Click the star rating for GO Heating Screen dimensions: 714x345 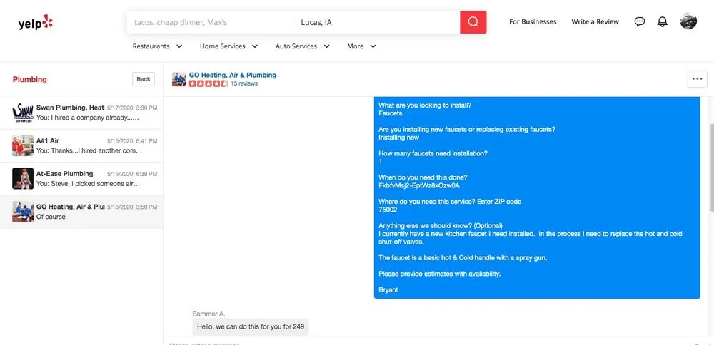208,84
